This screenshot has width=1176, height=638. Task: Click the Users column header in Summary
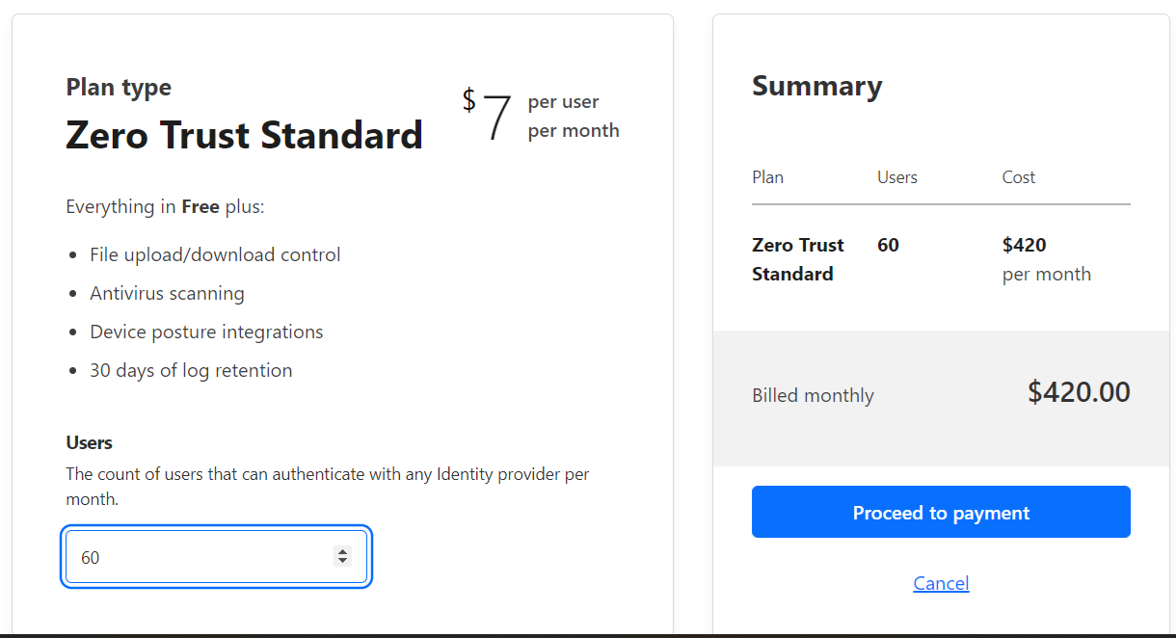pyautogui.click(x=896, y=177)
